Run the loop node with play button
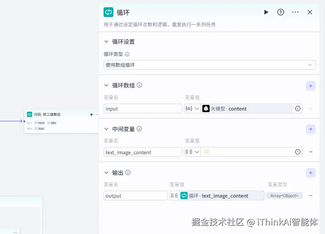 [266, 12]
